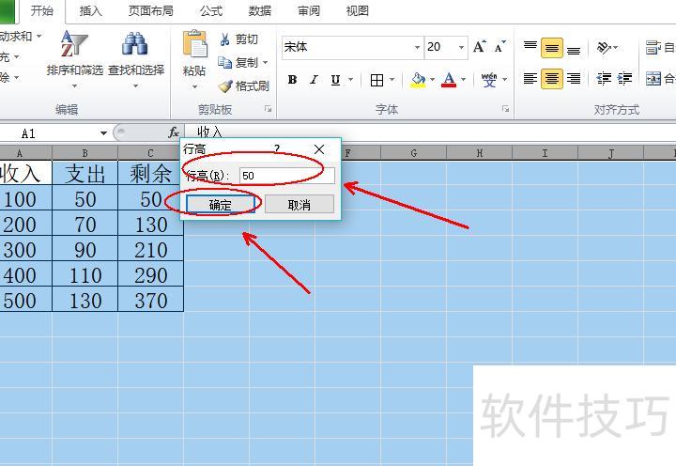This screenshot has height=466, width=676.
Task: Click the insert function fx icon
Action: pyautogui.click(x=174, y=132)
